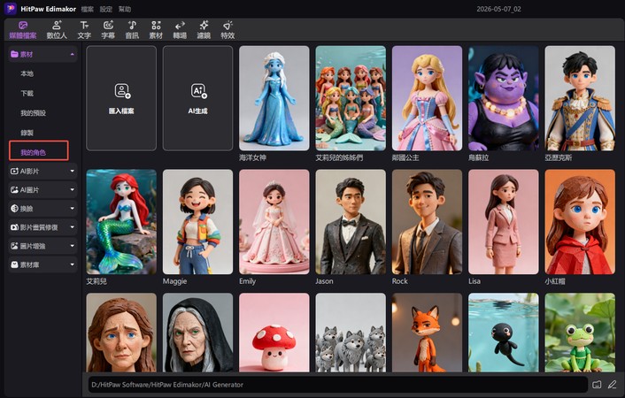Image resolution: width=625 pixels, height=398 pixels.
Task: Select the 小紅帽 character thumbnail
Action: [x=580, y=222]
